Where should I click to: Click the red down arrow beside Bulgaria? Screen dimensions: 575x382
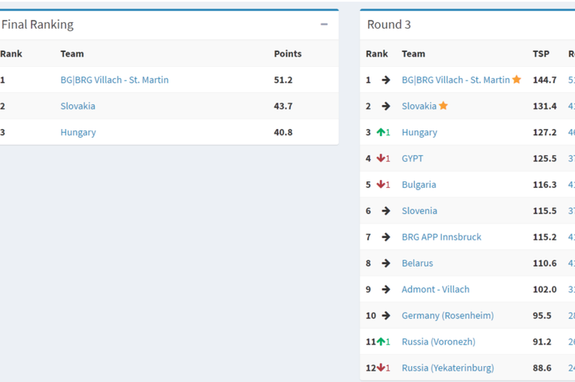[381, 185]
